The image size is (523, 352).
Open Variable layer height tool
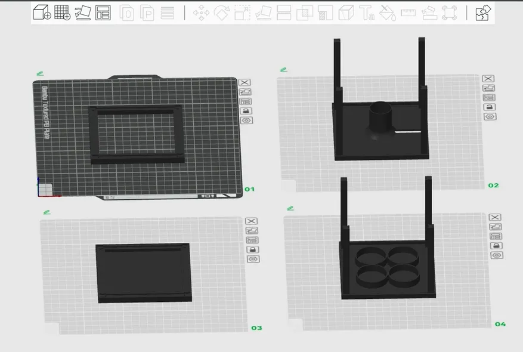[168, 13]
